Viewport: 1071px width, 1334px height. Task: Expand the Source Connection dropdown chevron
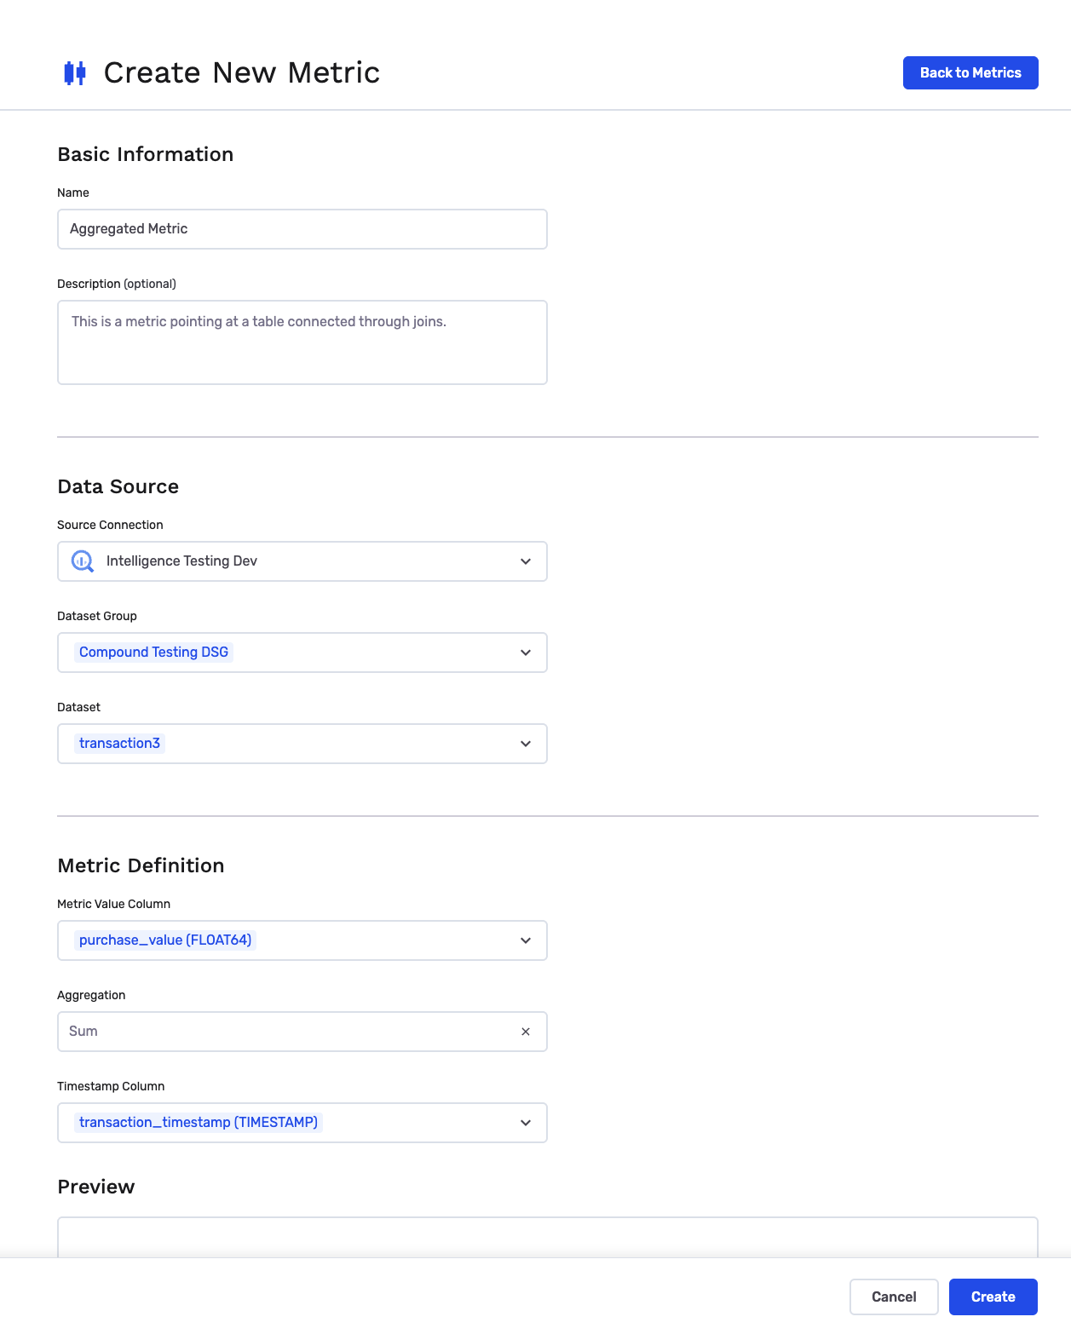pyautogui.click(x=526, y=561)
